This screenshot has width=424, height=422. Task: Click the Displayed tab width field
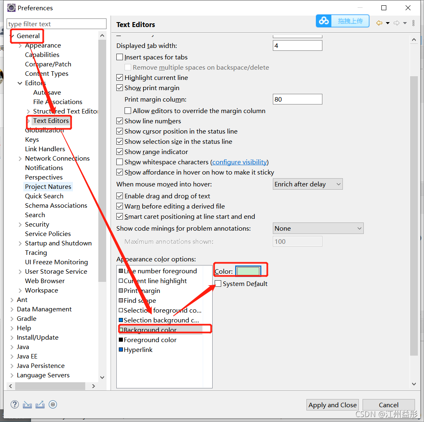[297, 45]
